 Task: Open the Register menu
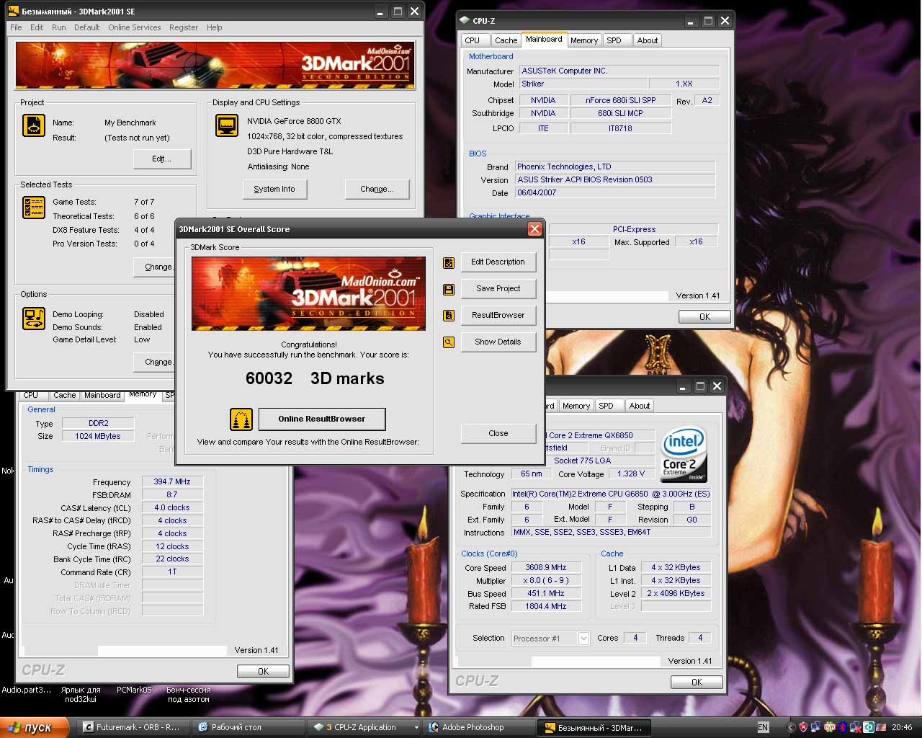coord(184,27)
